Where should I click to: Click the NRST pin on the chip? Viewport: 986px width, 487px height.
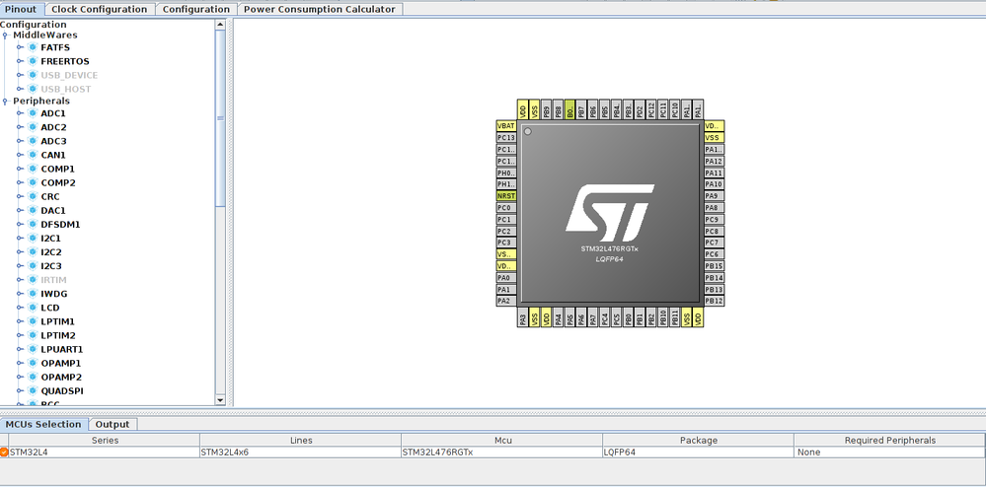click(x=506, y=195)
